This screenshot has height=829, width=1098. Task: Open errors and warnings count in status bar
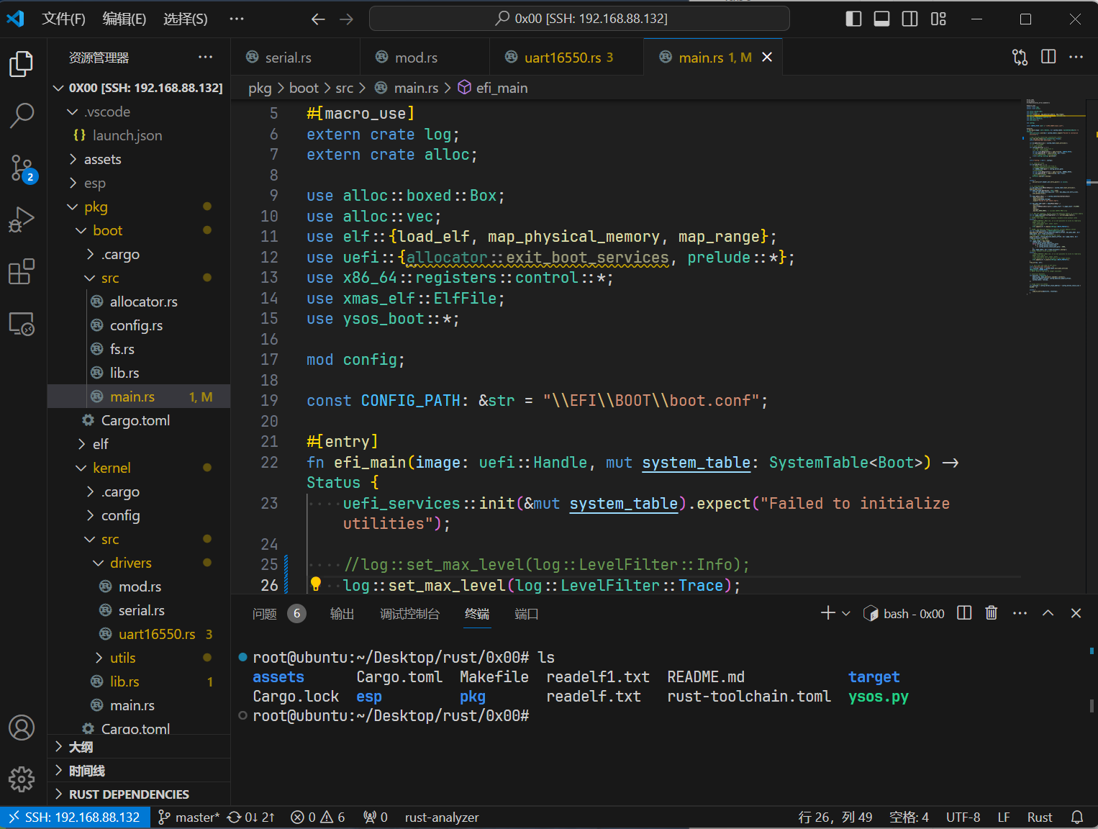tap(318, 817)
